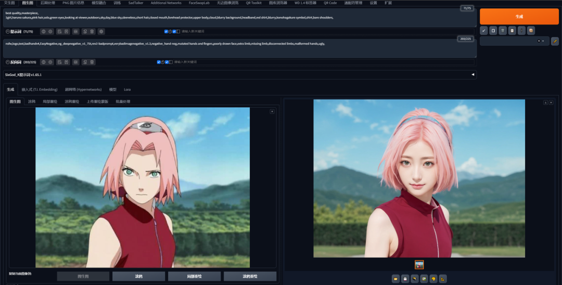Switch to 批量处理 tab
Viewport: 562px width, 285px height.
tap(123, 102)
